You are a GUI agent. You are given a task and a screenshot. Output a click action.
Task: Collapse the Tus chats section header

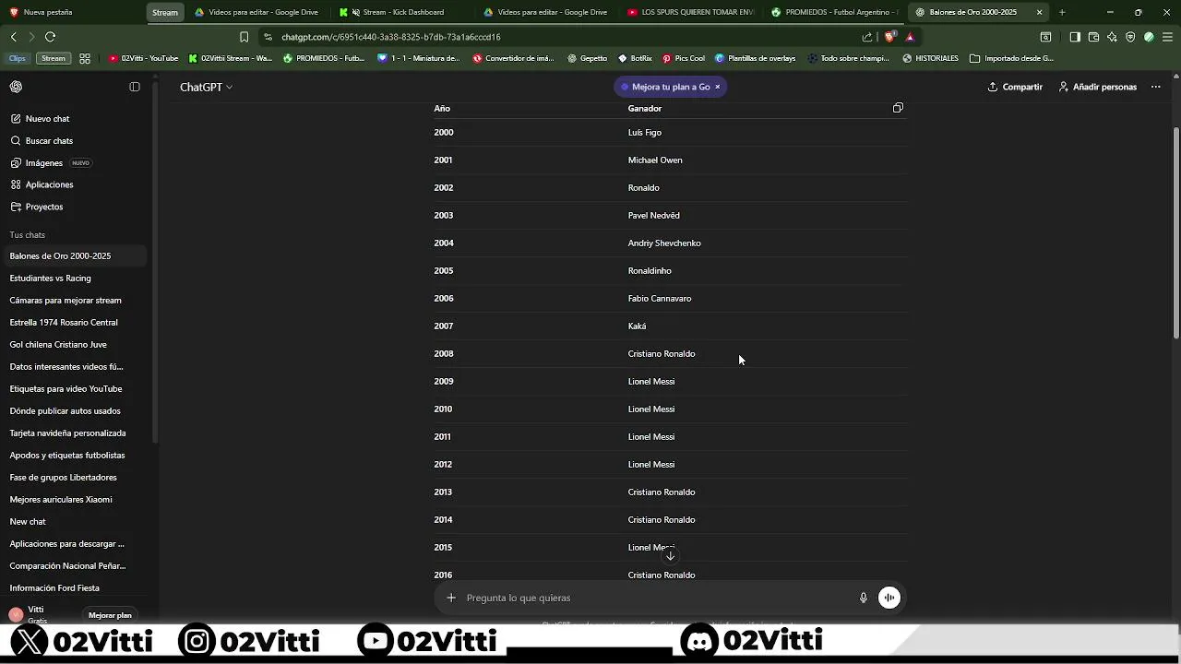click(x=28, y=235)
